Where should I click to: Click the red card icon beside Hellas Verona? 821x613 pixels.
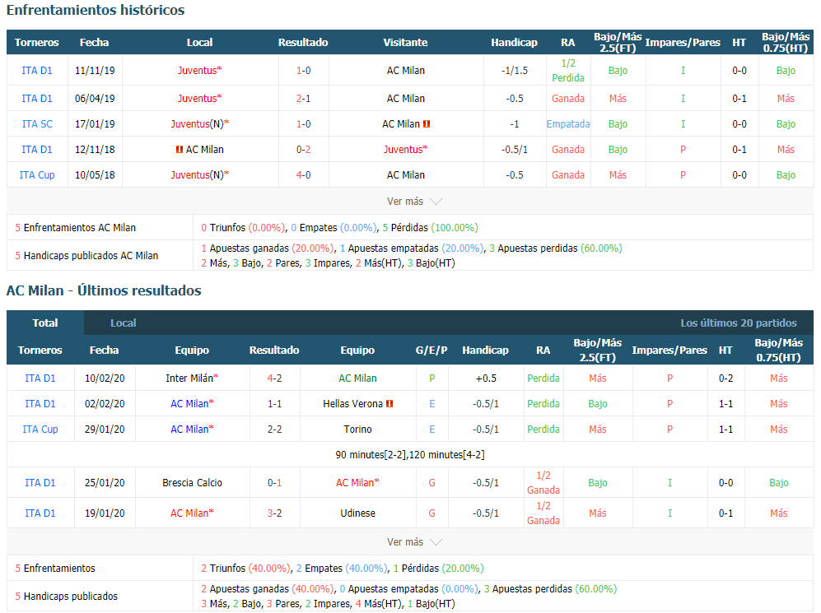point(390,404)
